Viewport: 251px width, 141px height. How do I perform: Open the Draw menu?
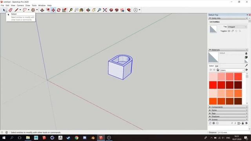pos(28,5)
